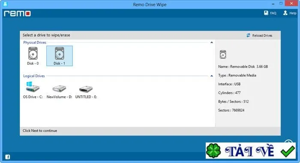
Task: Click the 'Cylinders : 477' text
Action: (x=229, y=93)
